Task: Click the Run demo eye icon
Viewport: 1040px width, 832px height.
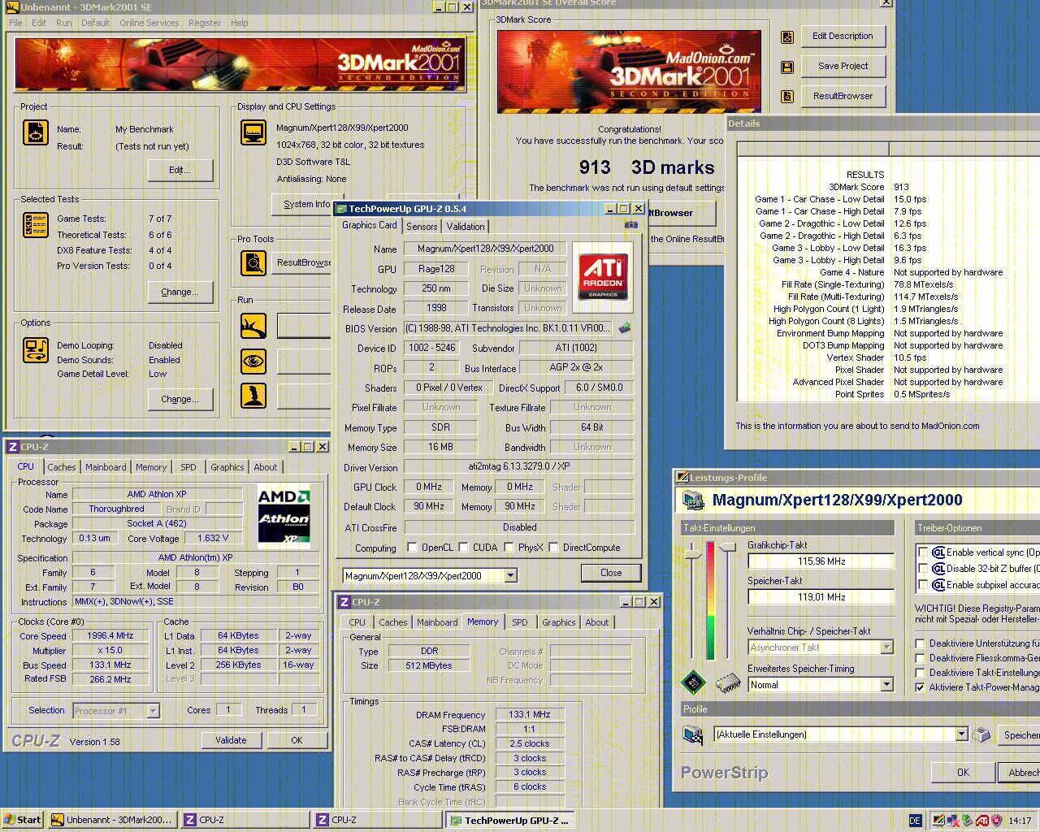Action: point(253,361)
